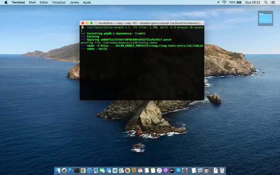This screenshot has width=280, height=175.
Task: Click the Terminal window title text
Action: (150, 23)
